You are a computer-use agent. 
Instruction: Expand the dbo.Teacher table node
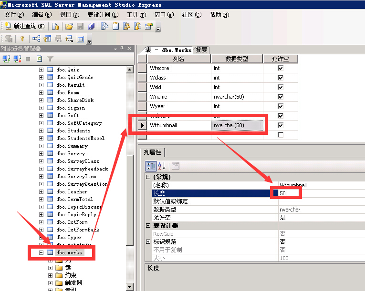(41, 192)
